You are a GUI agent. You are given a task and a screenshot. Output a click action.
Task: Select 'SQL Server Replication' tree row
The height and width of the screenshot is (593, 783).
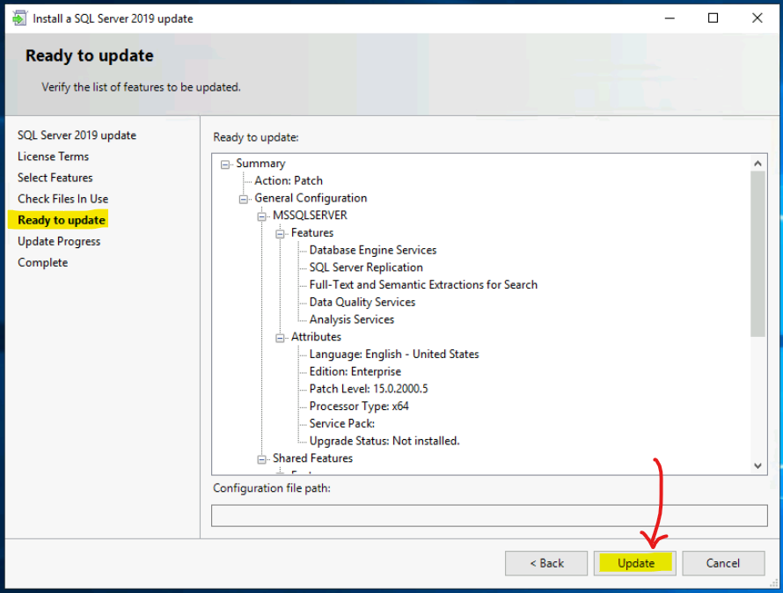point(366,267)
